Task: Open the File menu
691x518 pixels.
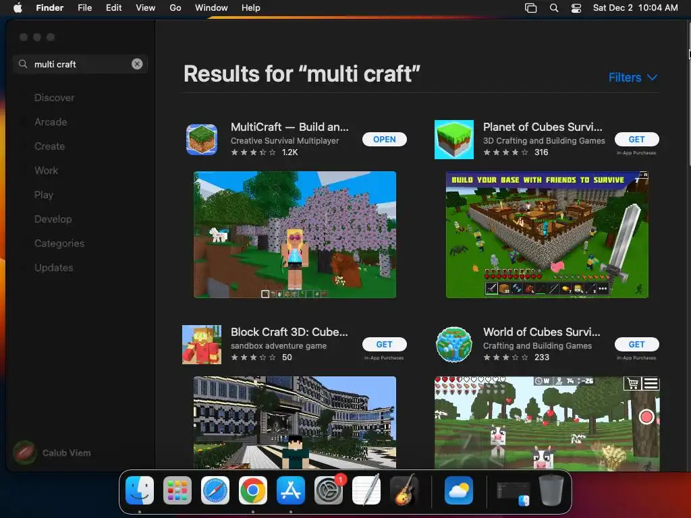Action: pyautogui.click(x=84, y=8)
